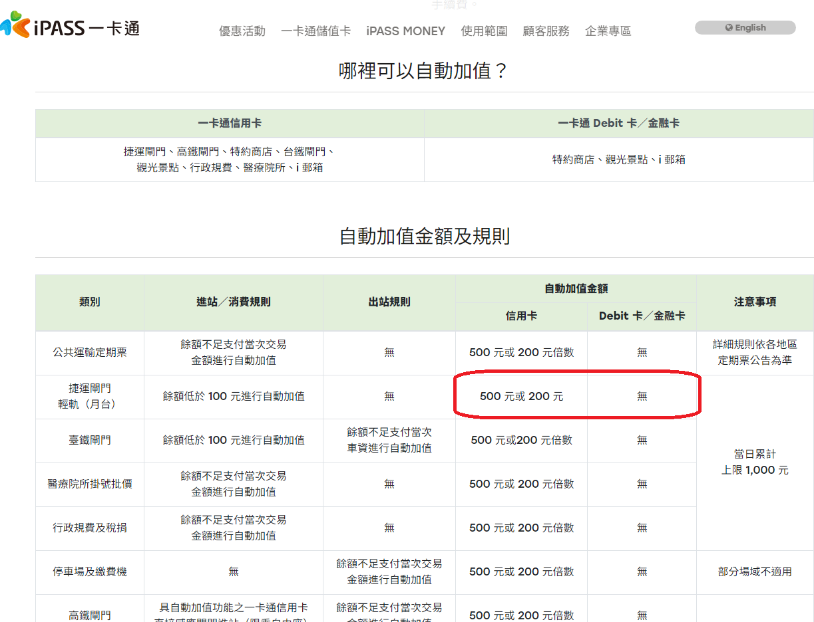Viewport: 814px width, 622px height.
Task: Open the 一卡通儲值卡 menu
Action: [x=315, y=31]
